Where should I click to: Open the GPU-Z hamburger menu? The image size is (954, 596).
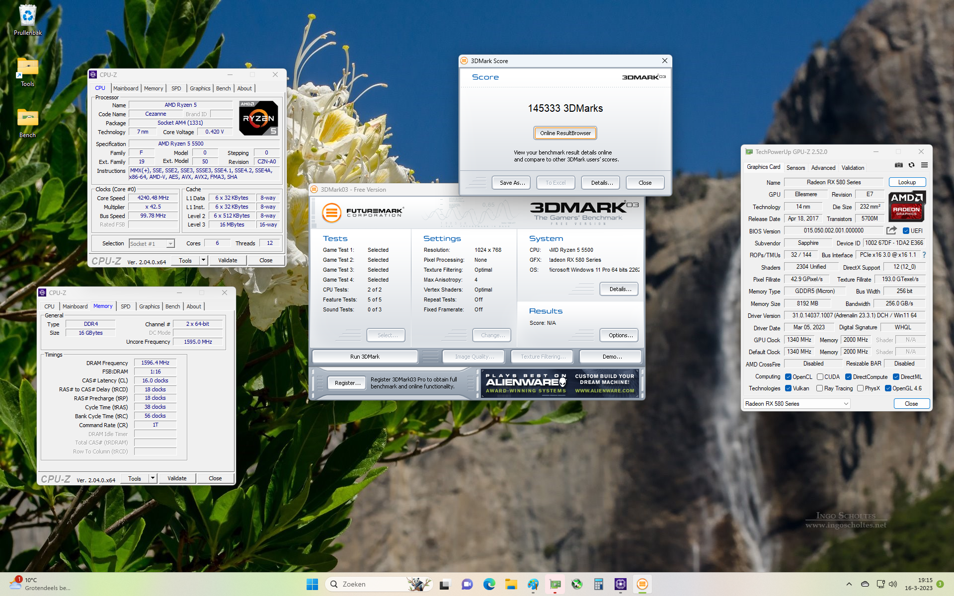point(924,165)
